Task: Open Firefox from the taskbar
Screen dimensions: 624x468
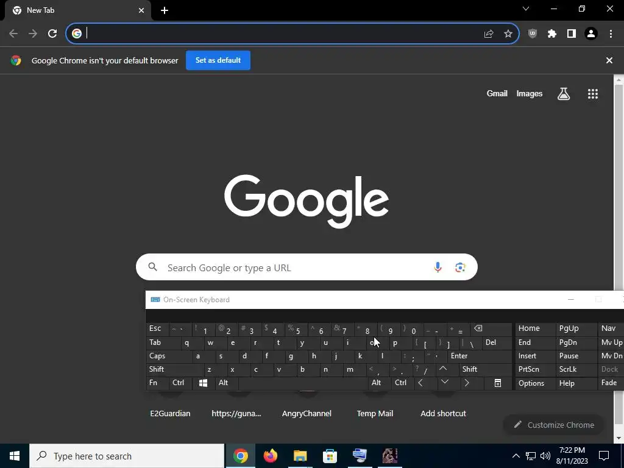Action: tap(271, 456)
